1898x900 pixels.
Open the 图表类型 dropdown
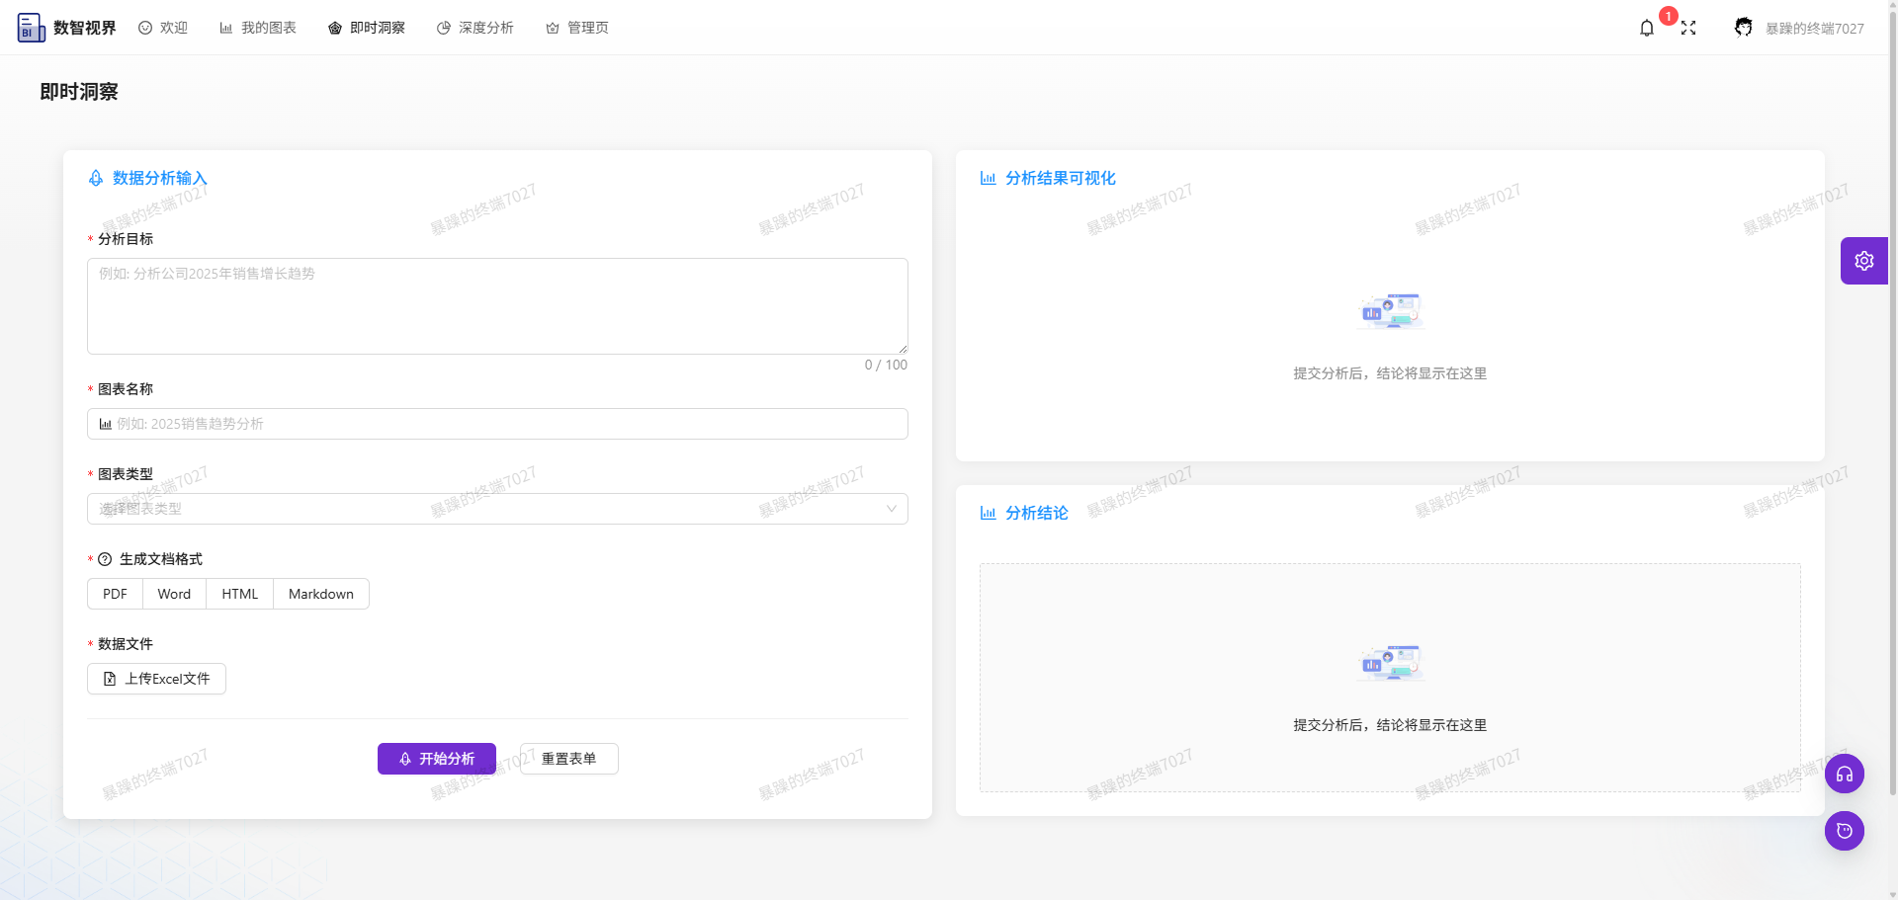click(x=497, y=509)
